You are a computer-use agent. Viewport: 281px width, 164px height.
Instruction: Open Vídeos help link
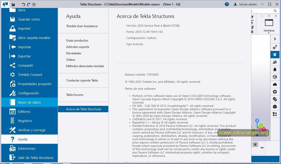[x=71, y=59]
